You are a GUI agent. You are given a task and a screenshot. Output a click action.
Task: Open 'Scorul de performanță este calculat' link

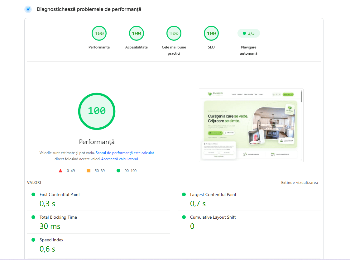coord(125,153)
